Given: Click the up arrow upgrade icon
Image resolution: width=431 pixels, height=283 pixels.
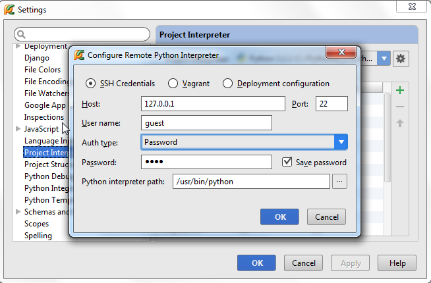Looking at the screenshot, I should 400,123.
